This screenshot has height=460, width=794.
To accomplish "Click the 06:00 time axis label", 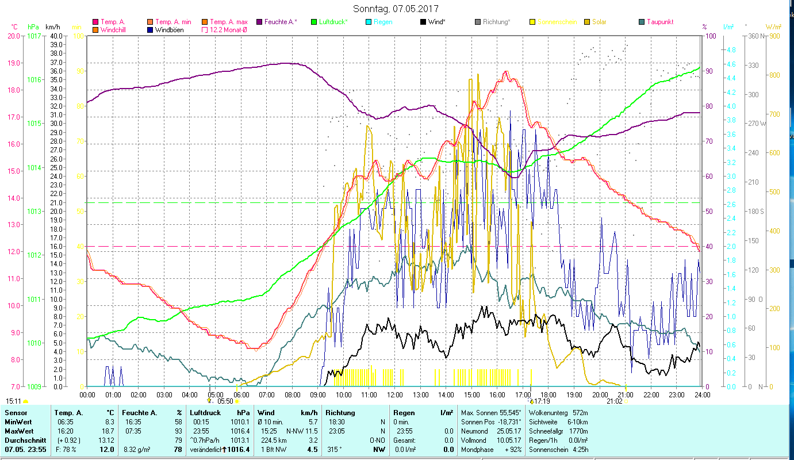I will pos(241,394).
